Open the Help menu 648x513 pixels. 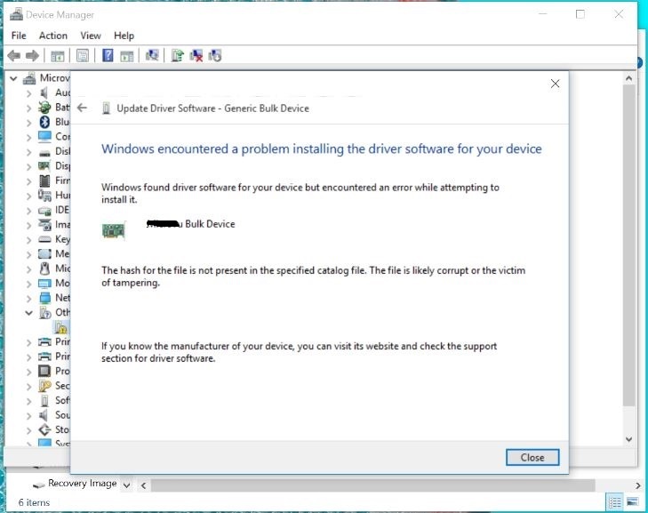[x=124, y=36]
